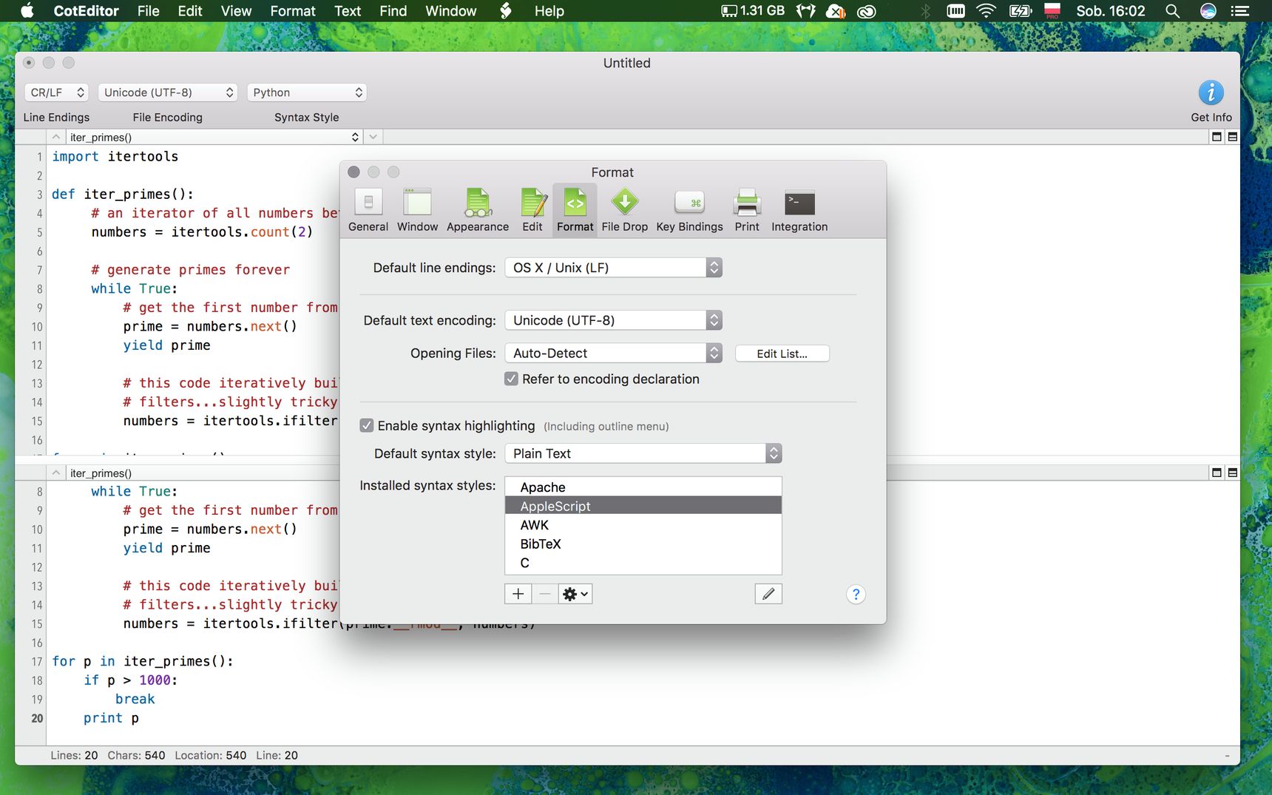Open the Text menu
The height and width of the screenshot is (795, 1272).
click(x=348, y=11)
